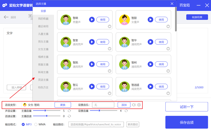
Task: Reset 背景音量 with refresh icon
Action: [126, 111]
